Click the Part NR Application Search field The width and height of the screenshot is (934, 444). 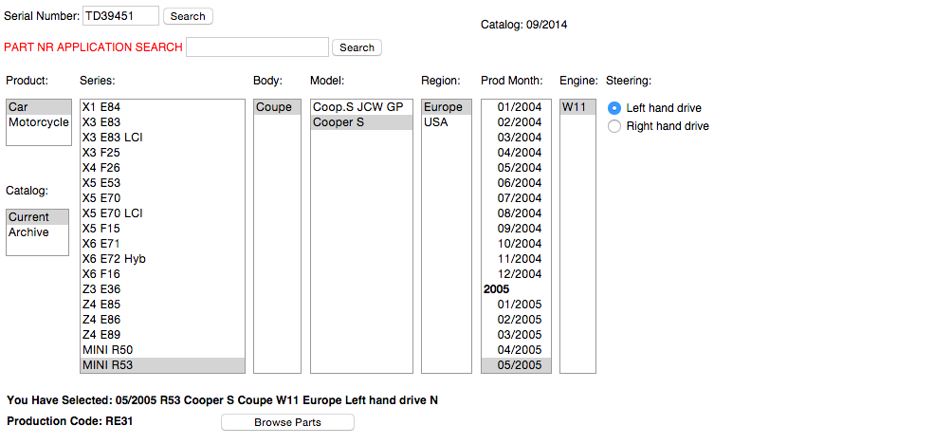coord(257,47)
